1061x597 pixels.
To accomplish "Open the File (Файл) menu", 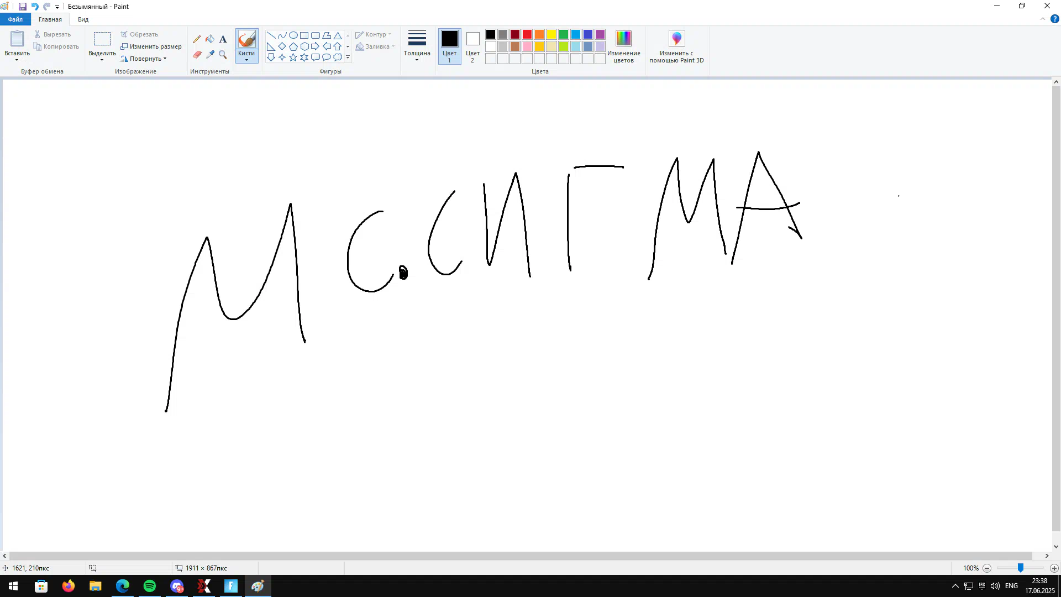I will (15, 19).
